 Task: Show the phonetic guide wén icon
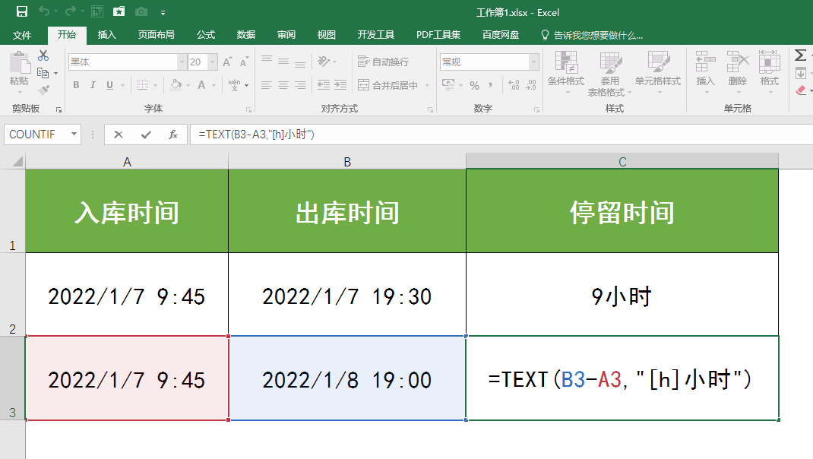click(x=234, y=85)
